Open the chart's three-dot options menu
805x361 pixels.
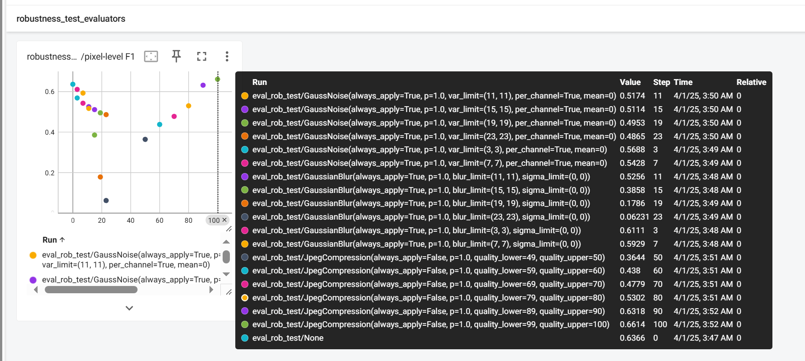[x=227, y=56]
